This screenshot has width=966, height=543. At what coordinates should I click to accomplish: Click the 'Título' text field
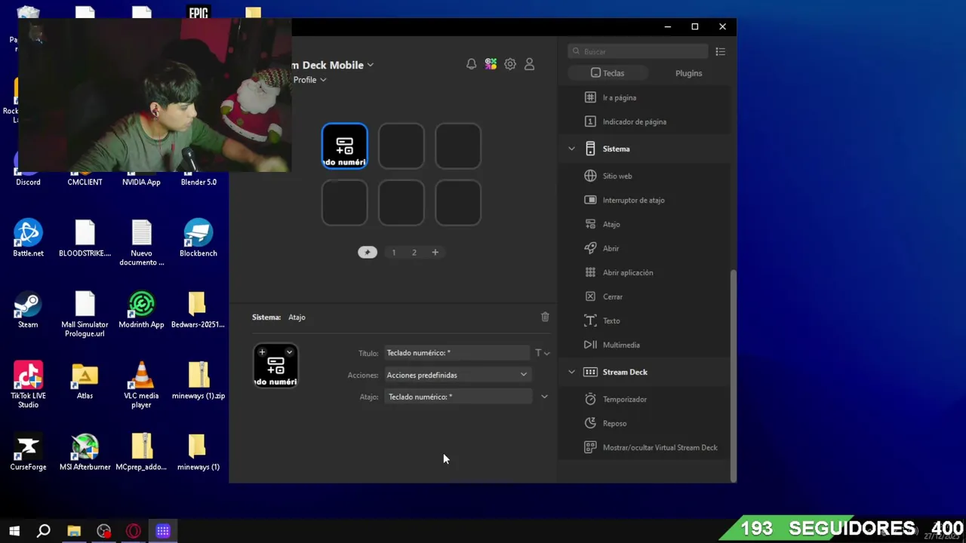(457, 353)
